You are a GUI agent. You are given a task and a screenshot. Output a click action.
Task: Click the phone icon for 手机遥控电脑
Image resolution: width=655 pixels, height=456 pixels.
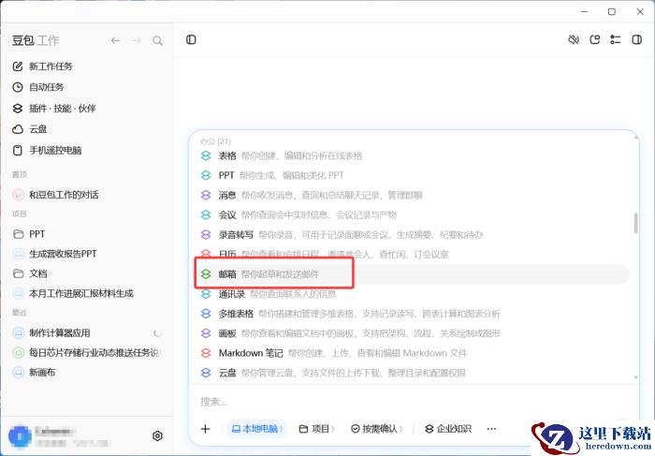(x=18, y=150)
